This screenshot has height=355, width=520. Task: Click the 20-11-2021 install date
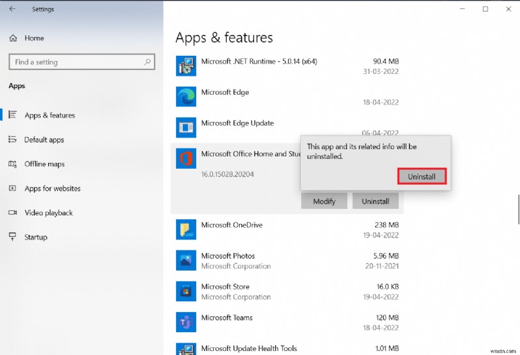(x=382, y=266)
